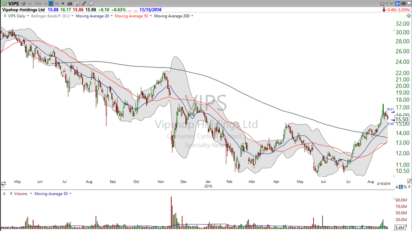Click the 15.88 open price value

click(53, 10)
